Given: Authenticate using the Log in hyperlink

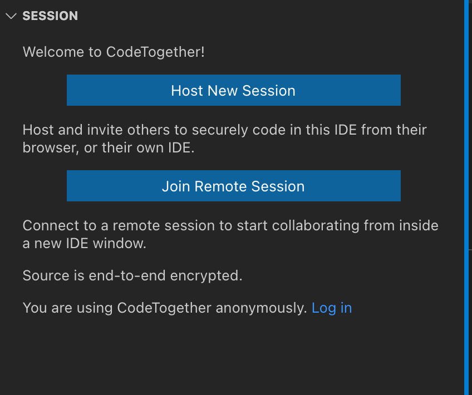Looking at the screenshot, I should [x=332, y=308].
